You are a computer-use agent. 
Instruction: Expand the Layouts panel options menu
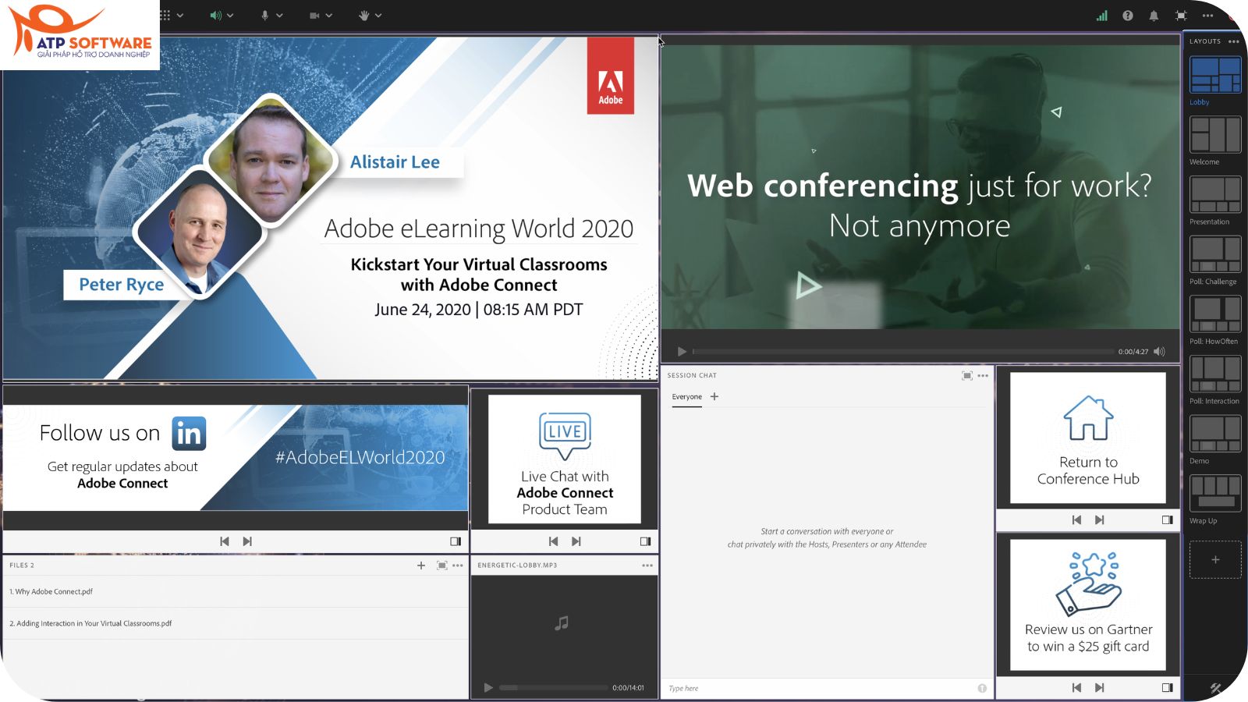point(1234,41)
